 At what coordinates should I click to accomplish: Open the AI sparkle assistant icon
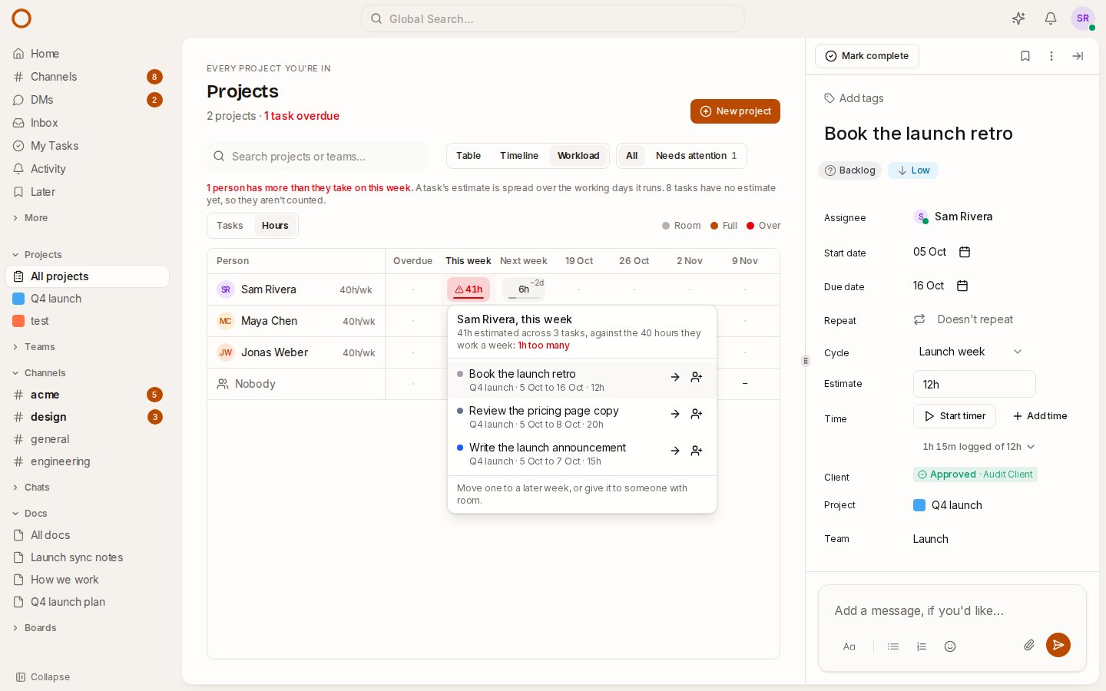[1018, 18]
